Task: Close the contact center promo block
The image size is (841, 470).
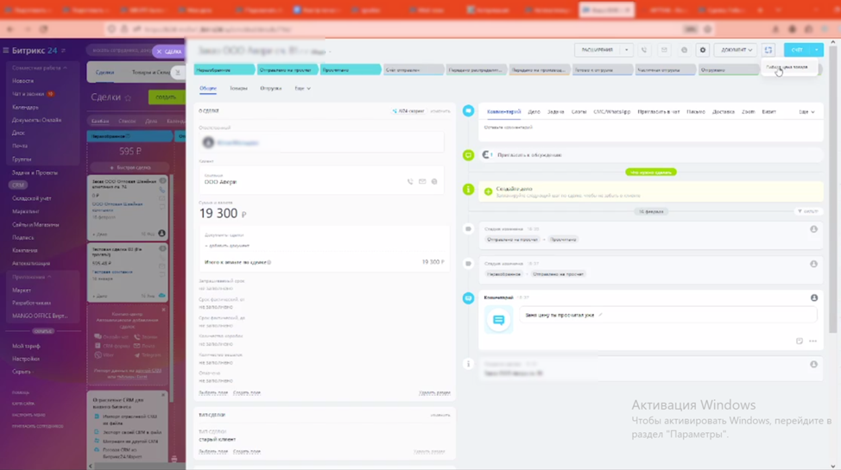Action: (163, 310)
